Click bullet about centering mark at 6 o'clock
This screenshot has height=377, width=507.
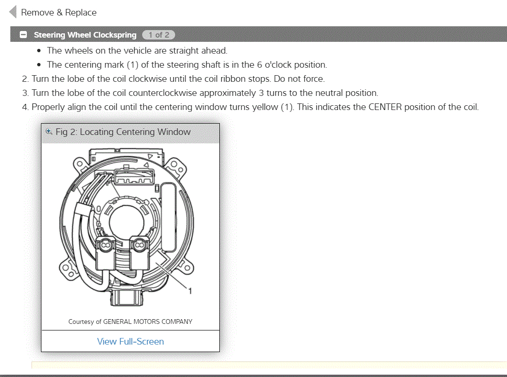pyautogui.click(x=187, y=64)
